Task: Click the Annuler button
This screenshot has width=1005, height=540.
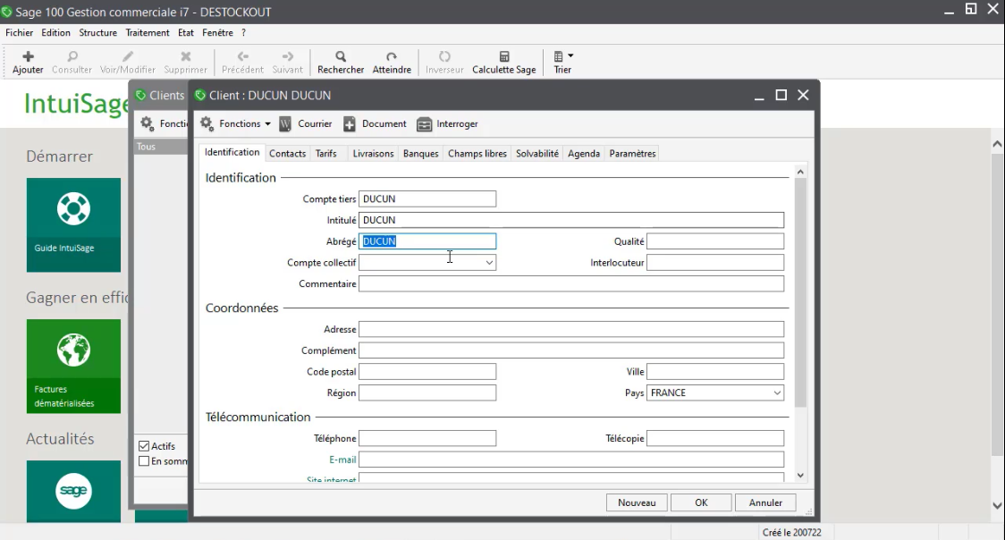Action: (x=765, y=502)
